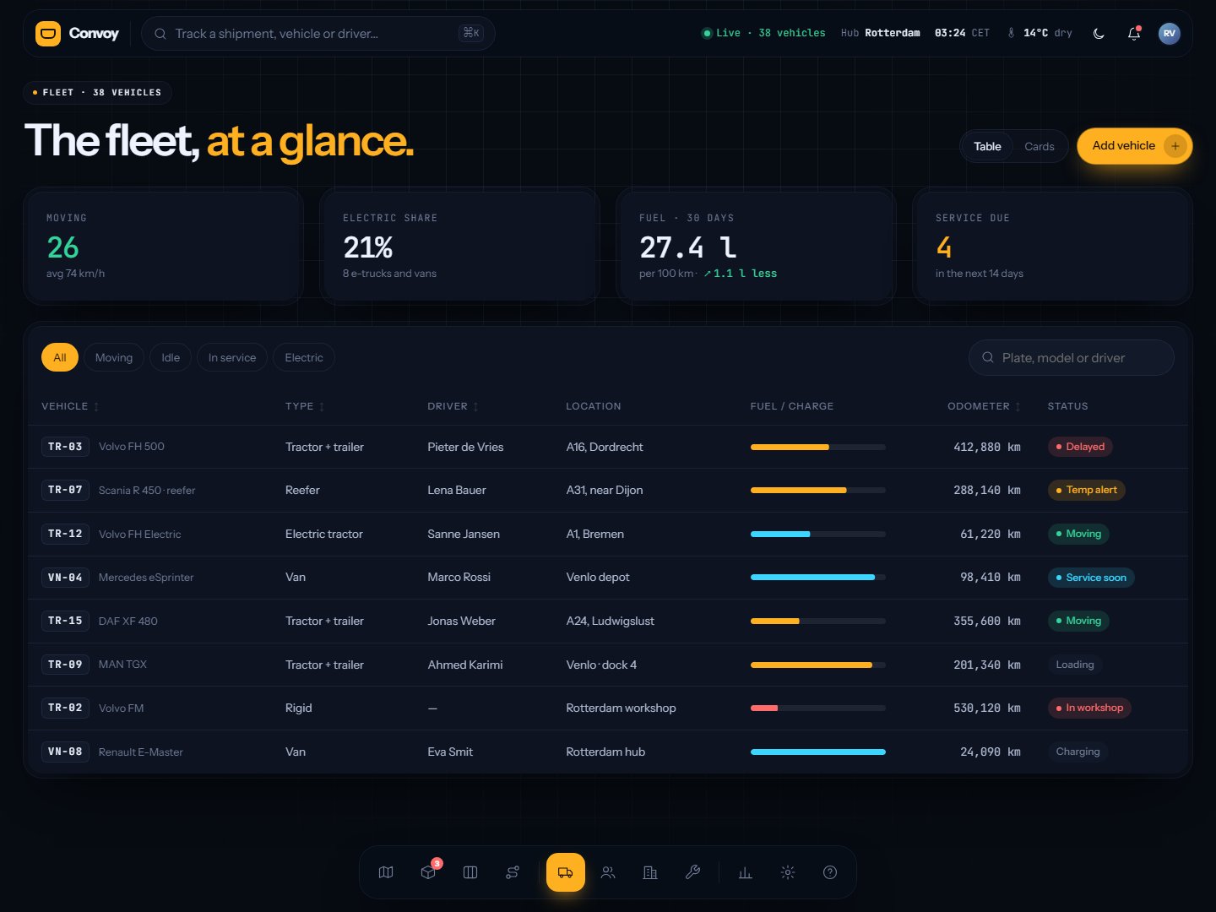Click driver name Ahmed Karimi
Image resolution: width=1216 pixels, height=912 pixels.
pos(465,665)
